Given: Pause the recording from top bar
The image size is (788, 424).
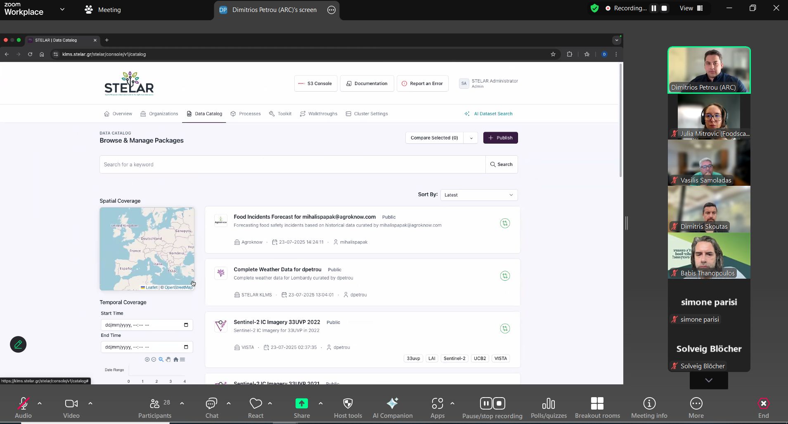Looking at the screenshot, I should (x=654, y=8).
